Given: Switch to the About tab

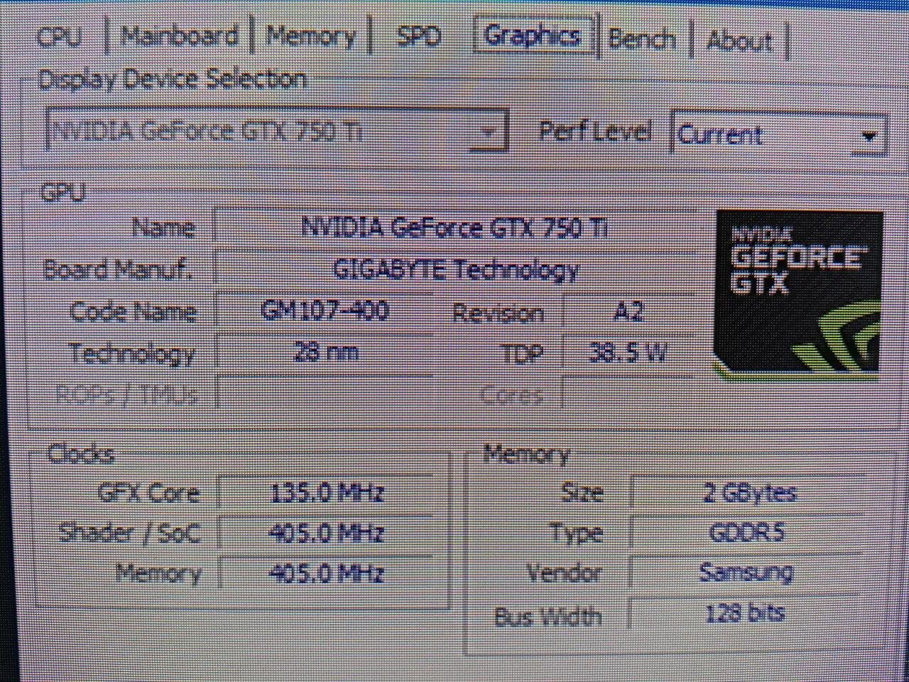Looking at the screenshot, I should (739, 40).
